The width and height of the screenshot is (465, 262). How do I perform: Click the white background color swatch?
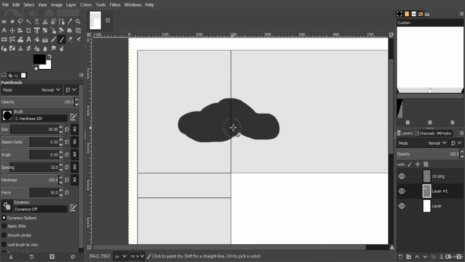click(x=48, y=65)
